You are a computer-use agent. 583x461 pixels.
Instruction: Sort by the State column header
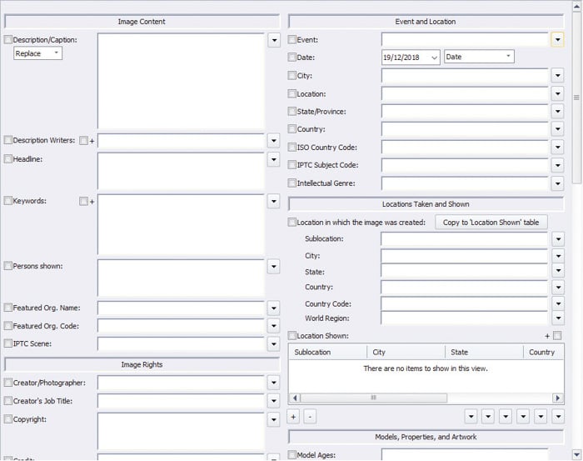(484, 352)
